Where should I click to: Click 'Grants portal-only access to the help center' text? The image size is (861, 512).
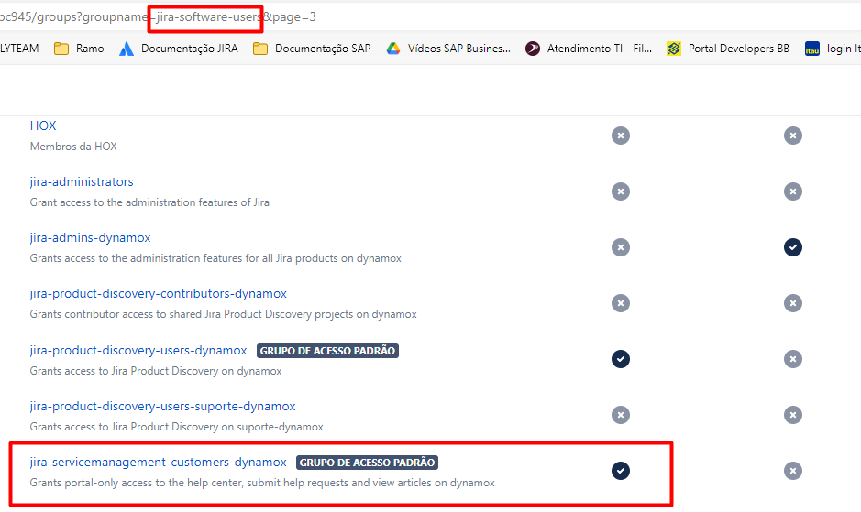[x=262, y=483]
